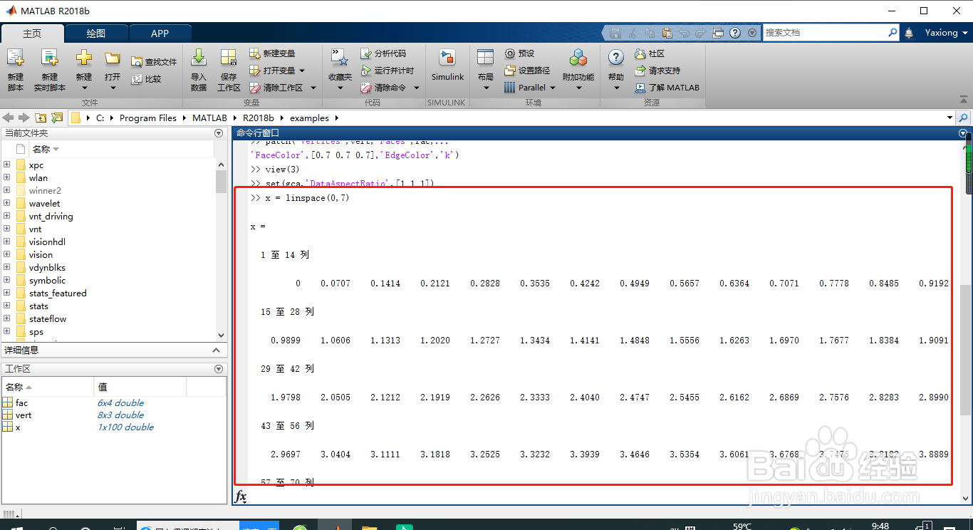Click Program Files in the path bar

click(148, 118)
